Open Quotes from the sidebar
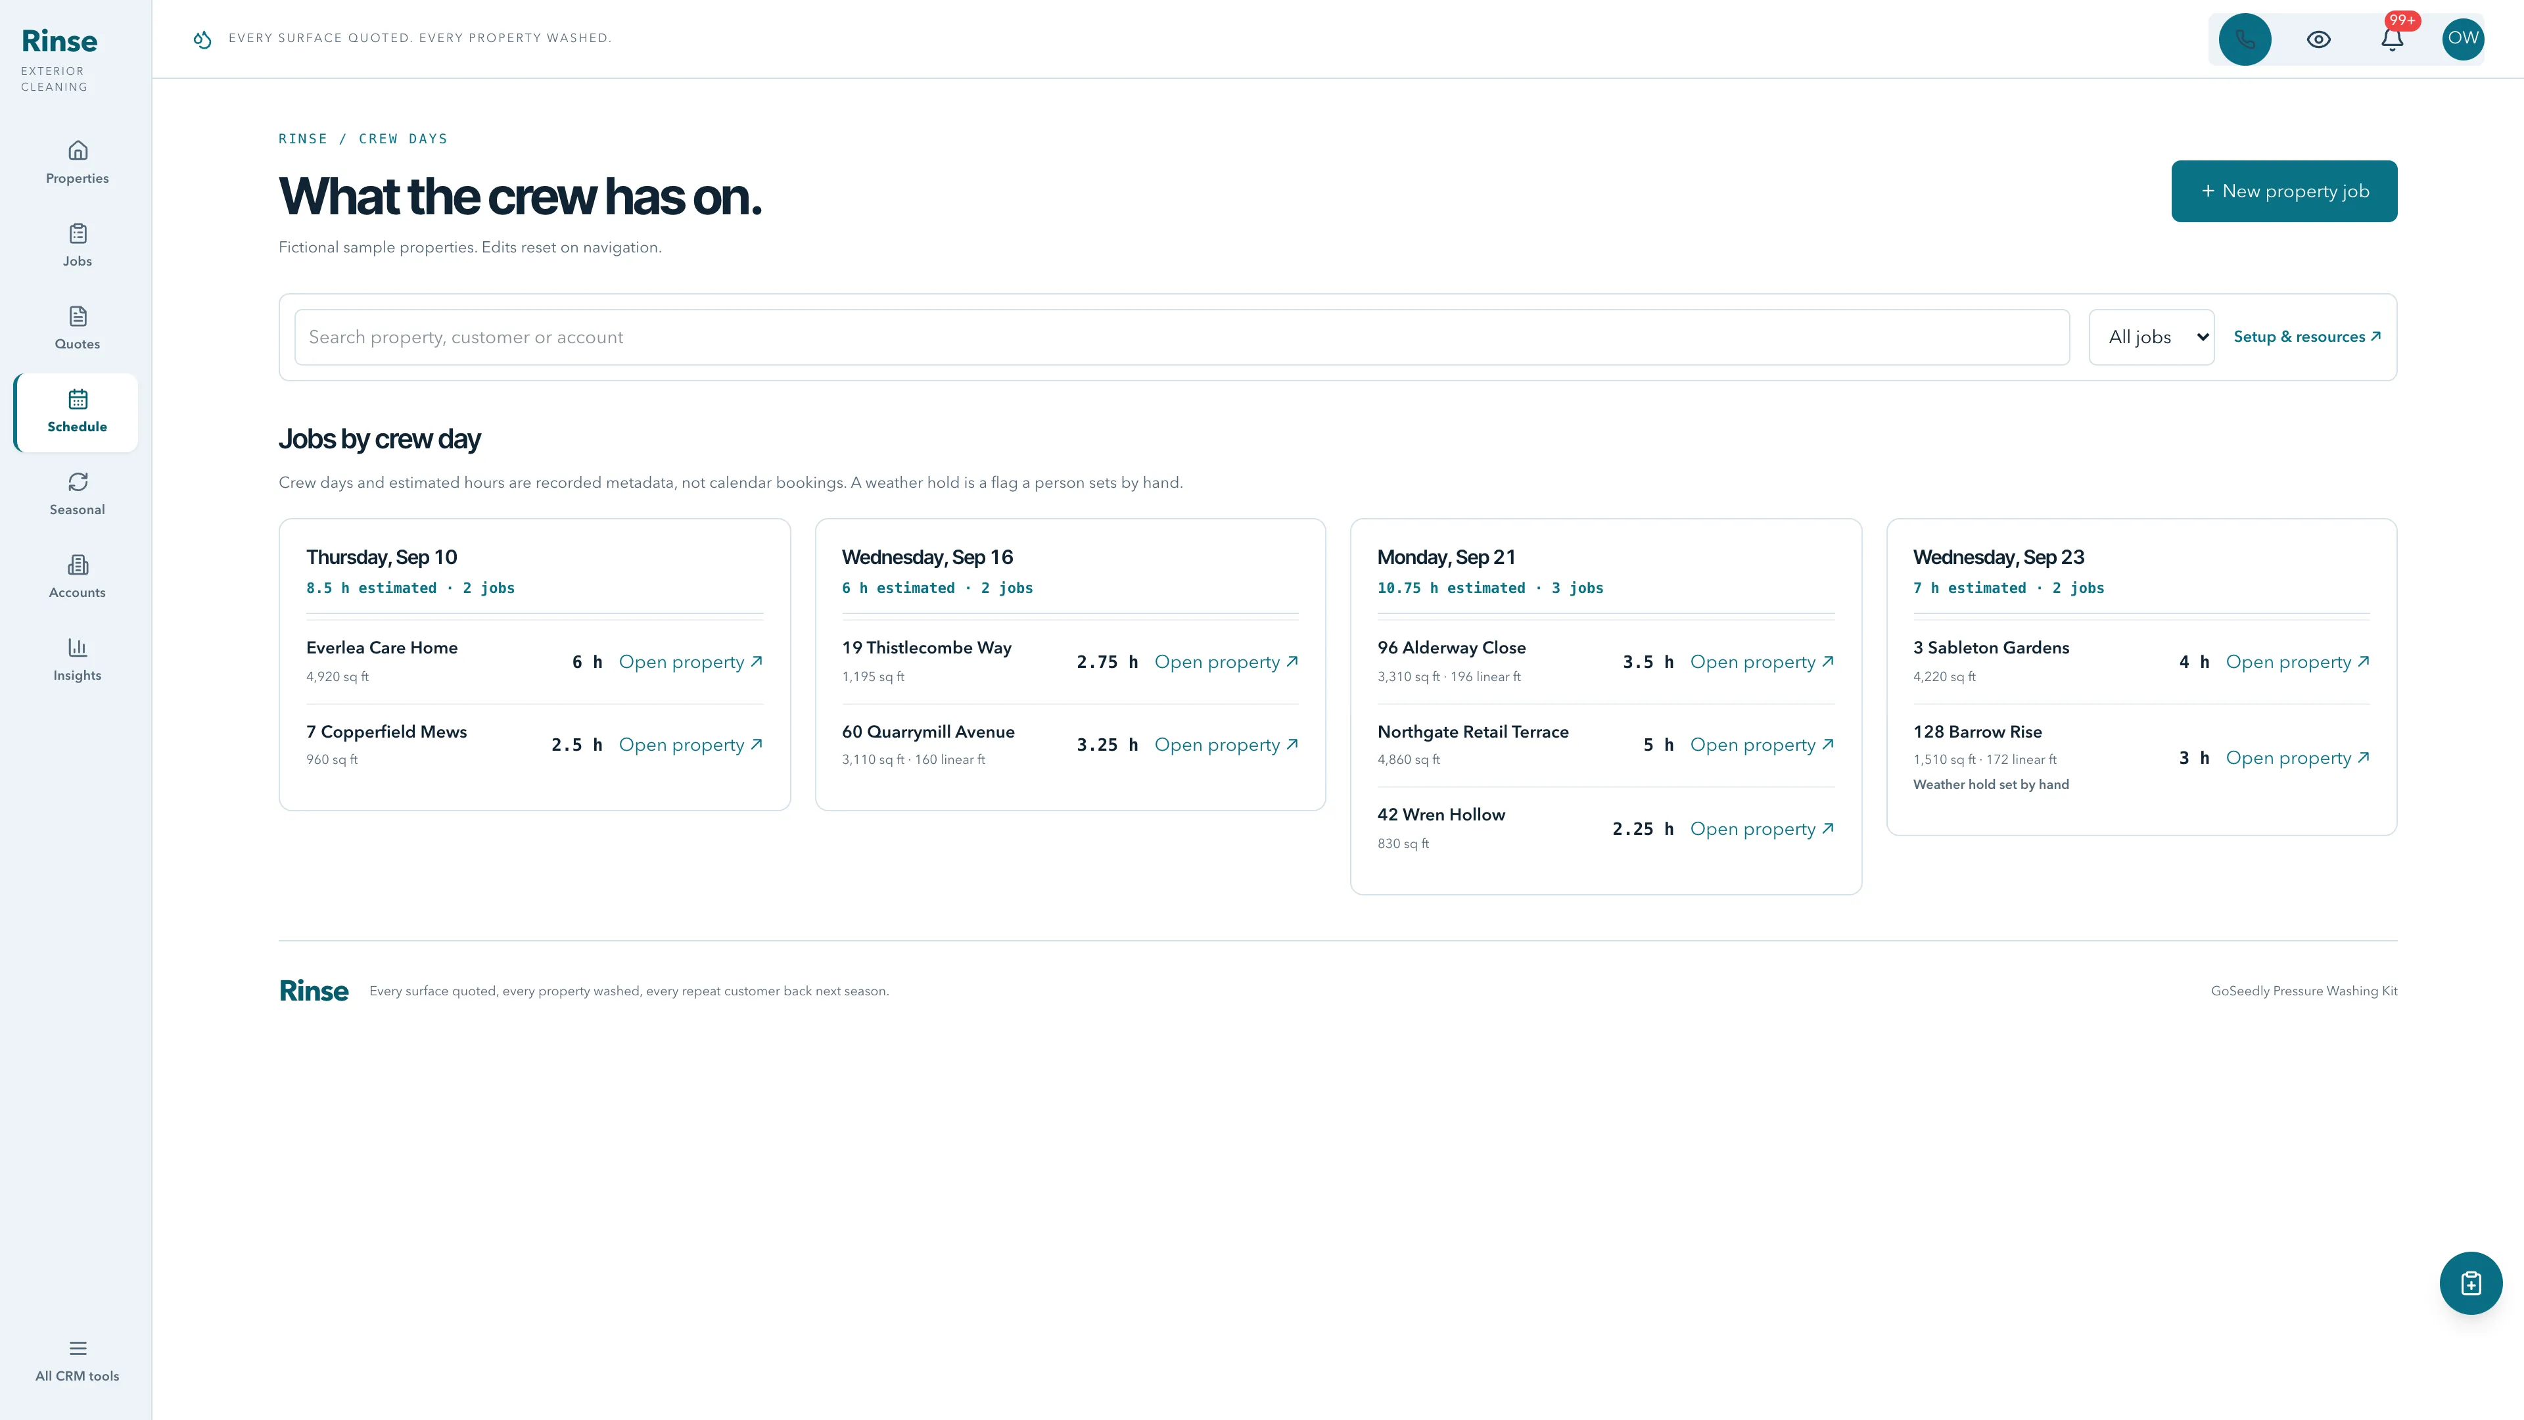Viewport: 2524px width, 1420px height. (78, 328)
